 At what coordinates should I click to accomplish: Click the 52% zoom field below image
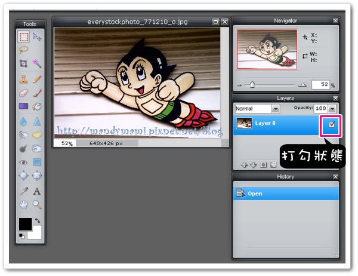coord(65,143)
